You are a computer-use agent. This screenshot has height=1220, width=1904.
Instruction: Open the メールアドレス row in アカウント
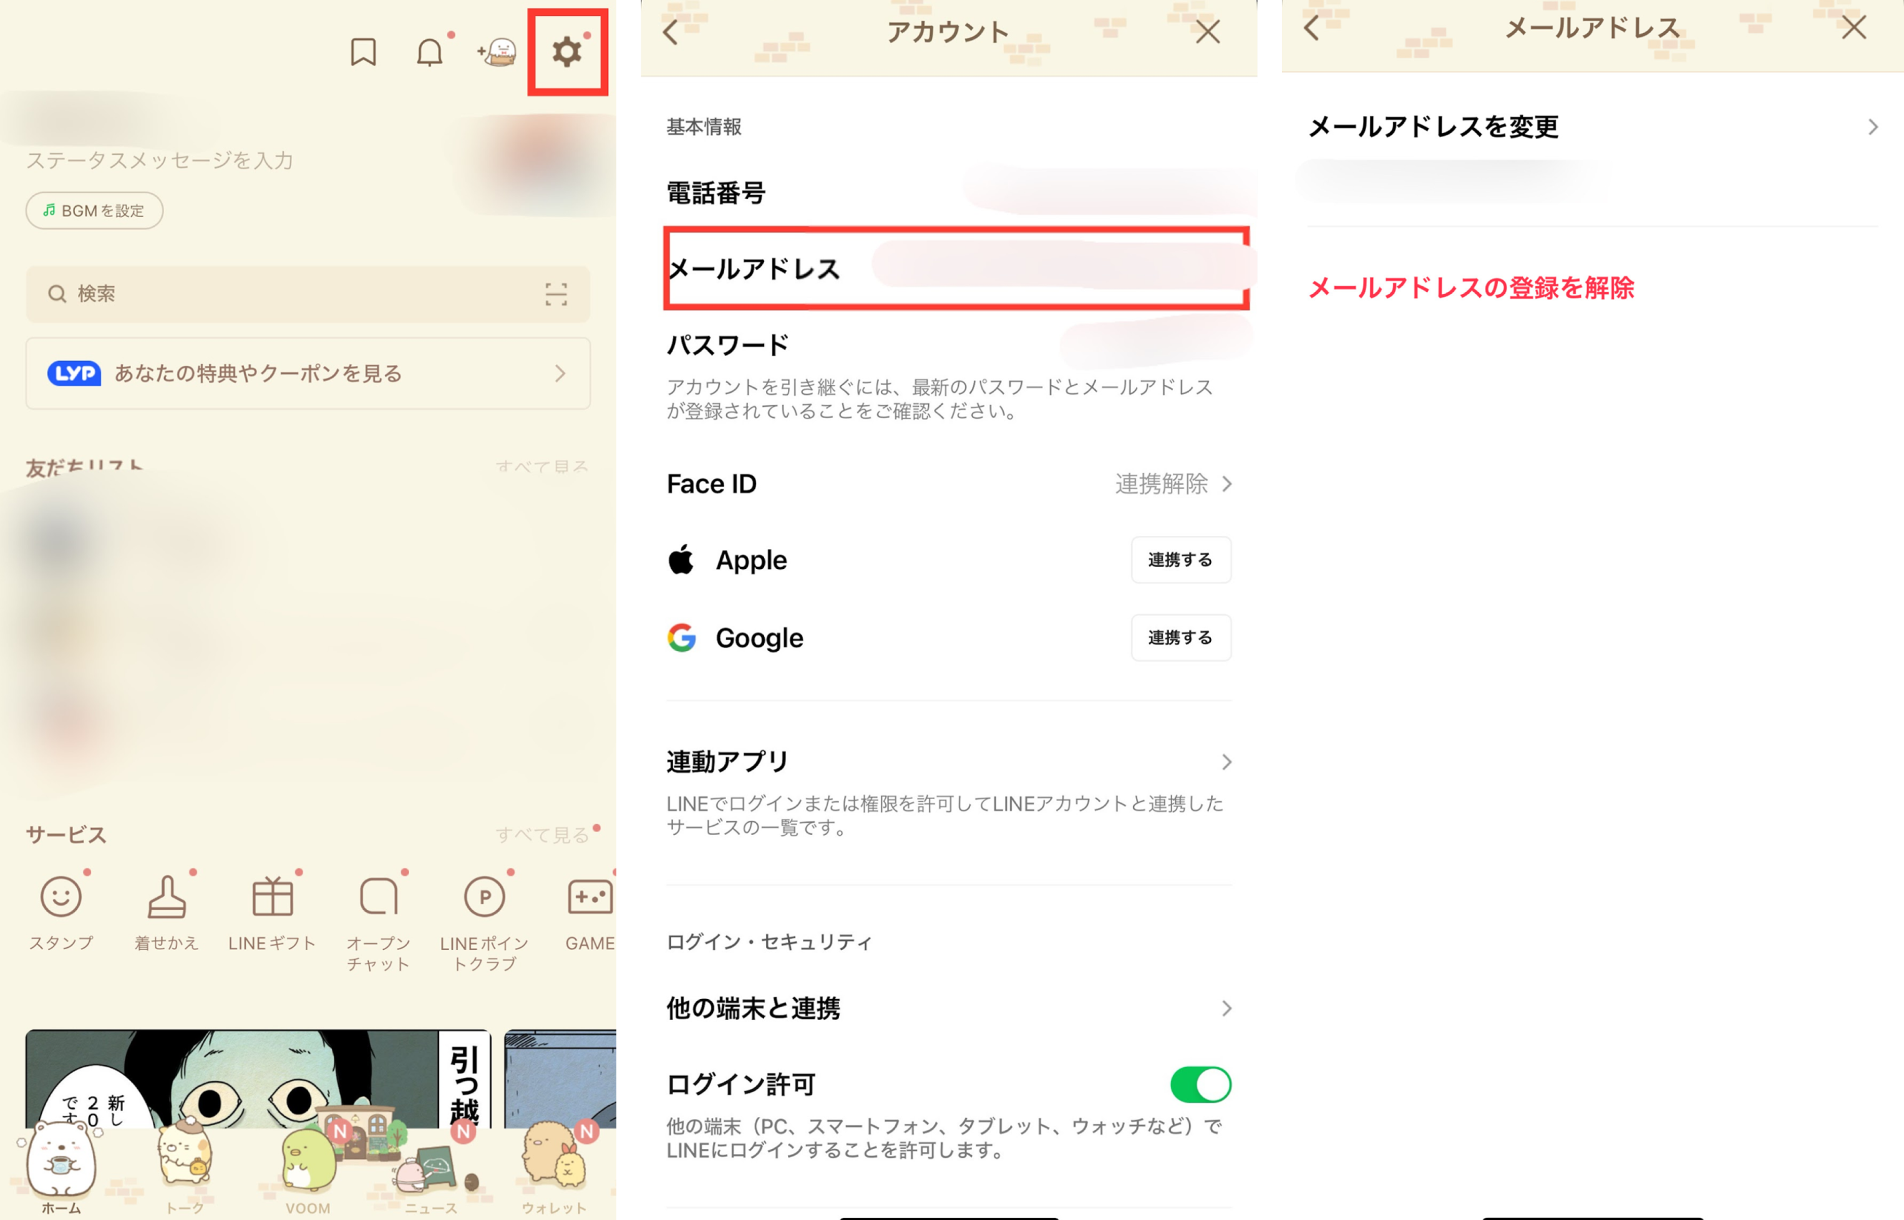[x=957, y=269]
